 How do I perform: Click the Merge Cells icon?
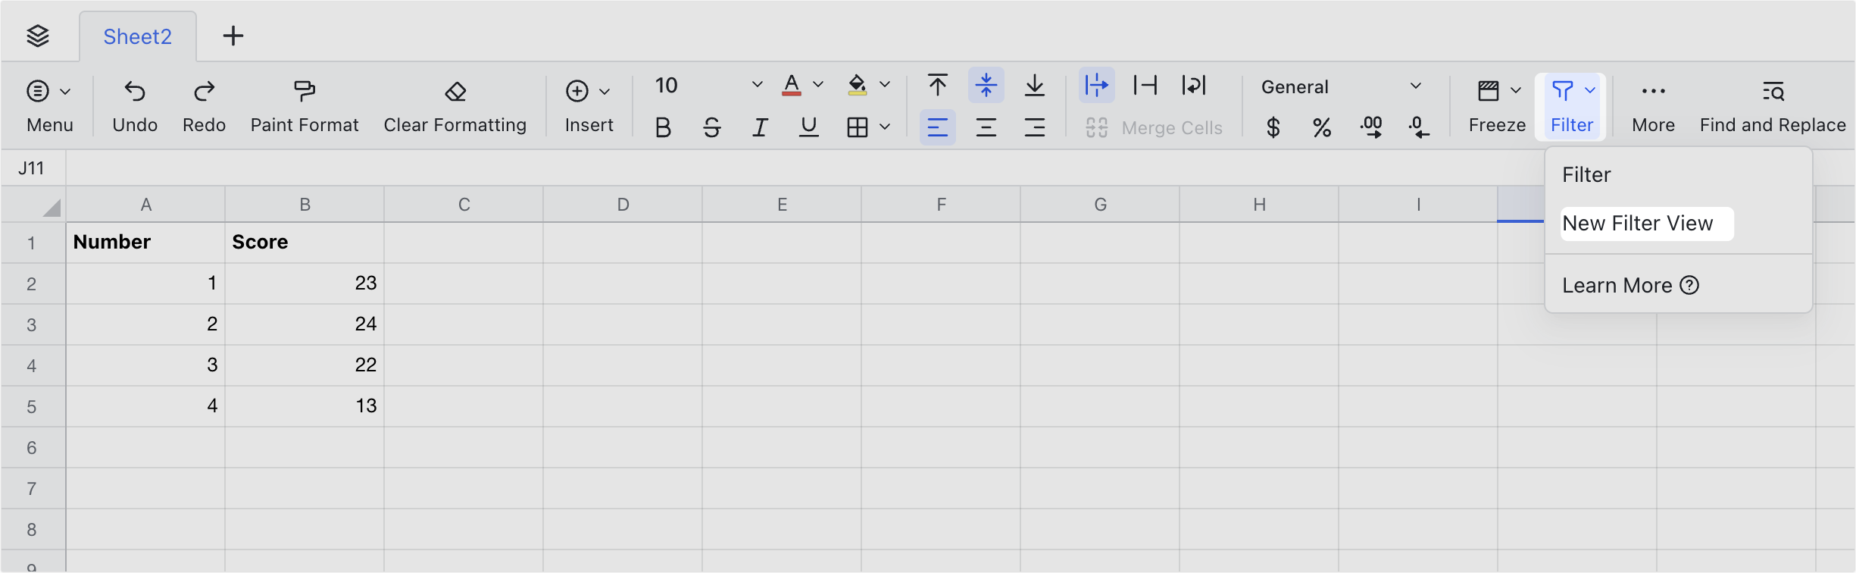[1096, 127]
